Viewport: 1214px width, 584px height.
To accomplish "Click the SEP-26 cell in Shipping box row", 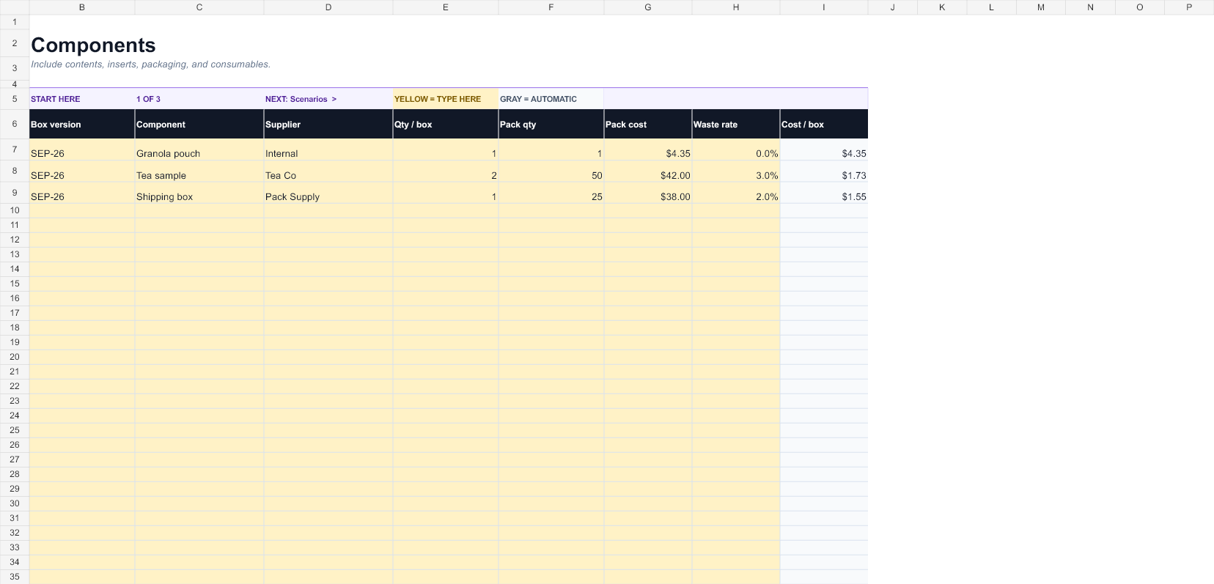I will pos(82,193).
